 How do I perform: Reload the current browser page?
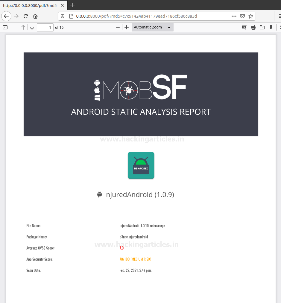pyautogui.click(x=26, y=16)
